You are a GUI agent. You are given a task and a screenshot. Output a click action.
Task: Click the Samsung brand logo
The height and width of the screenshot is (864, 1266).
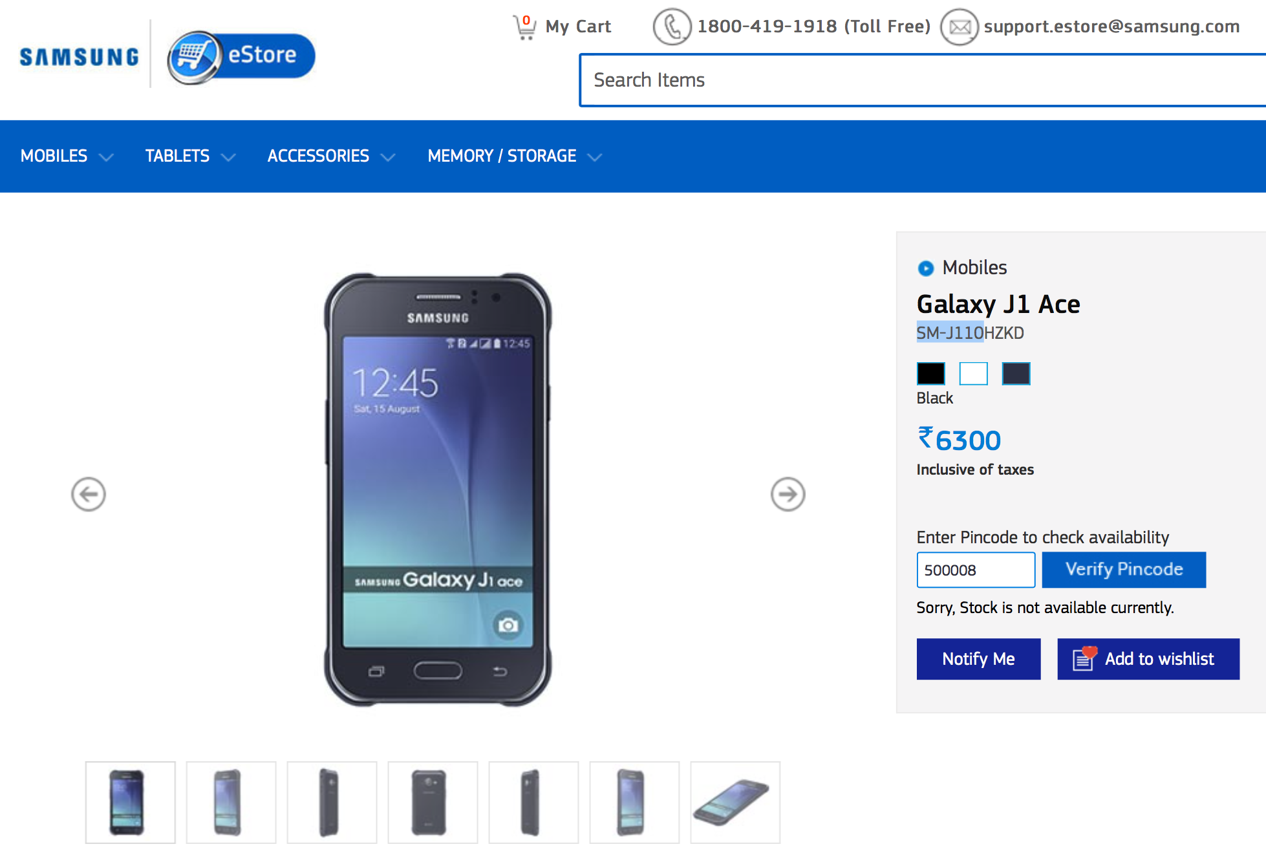pyautogui.click(x=79, y=57)
